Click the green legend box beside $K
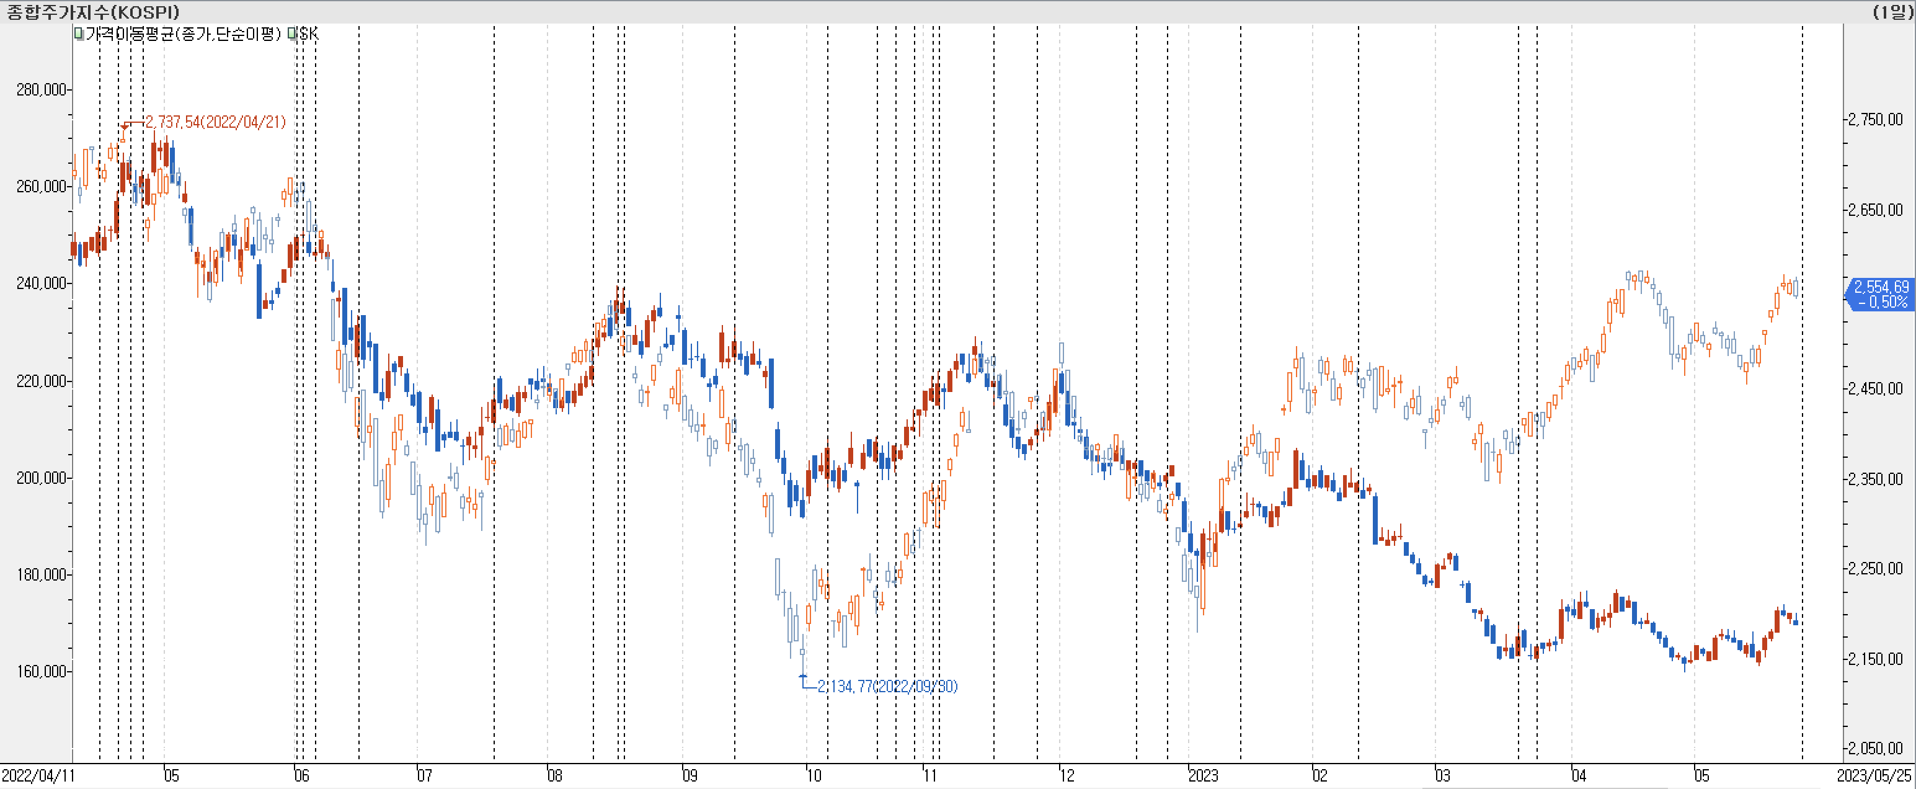The width and height of the screenshot is (1916, 789). (291, 33)
